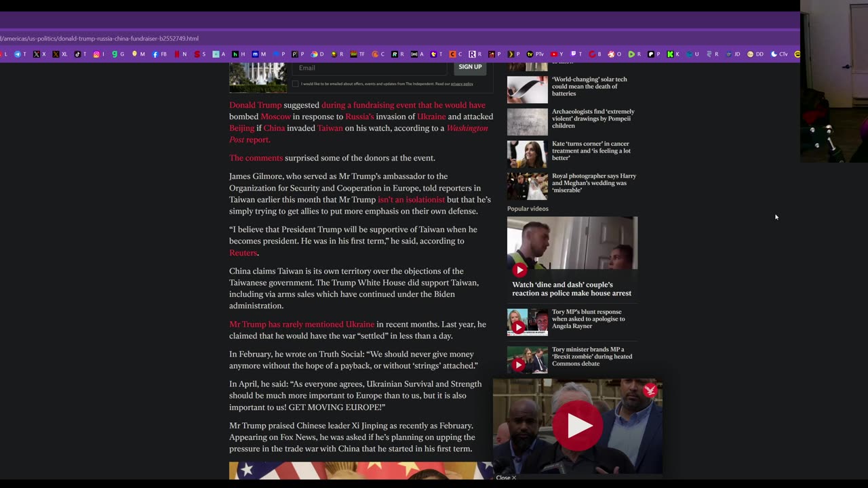Tick the email offers consent checkbox
868x488 pixels.
(x=295, y=84)
